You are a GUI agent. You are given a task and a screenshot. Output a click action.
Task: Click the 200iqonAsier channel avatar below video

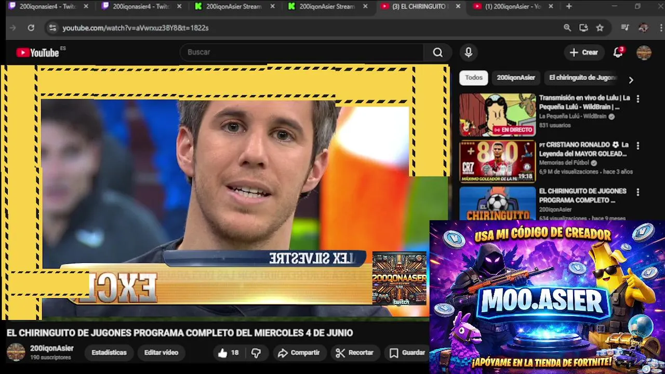16,352
